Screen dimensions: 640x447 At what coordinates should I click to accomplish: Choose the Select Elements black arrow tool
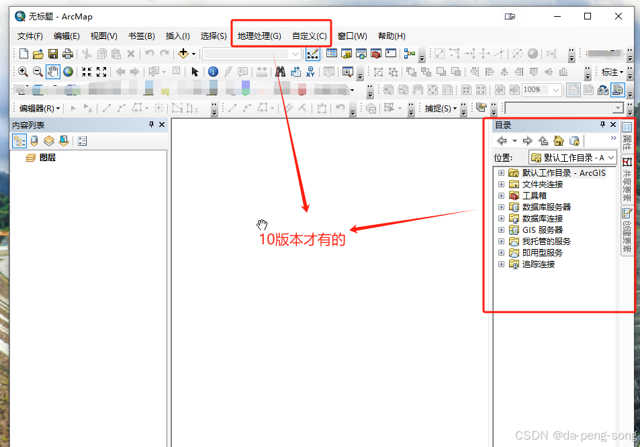195,72
